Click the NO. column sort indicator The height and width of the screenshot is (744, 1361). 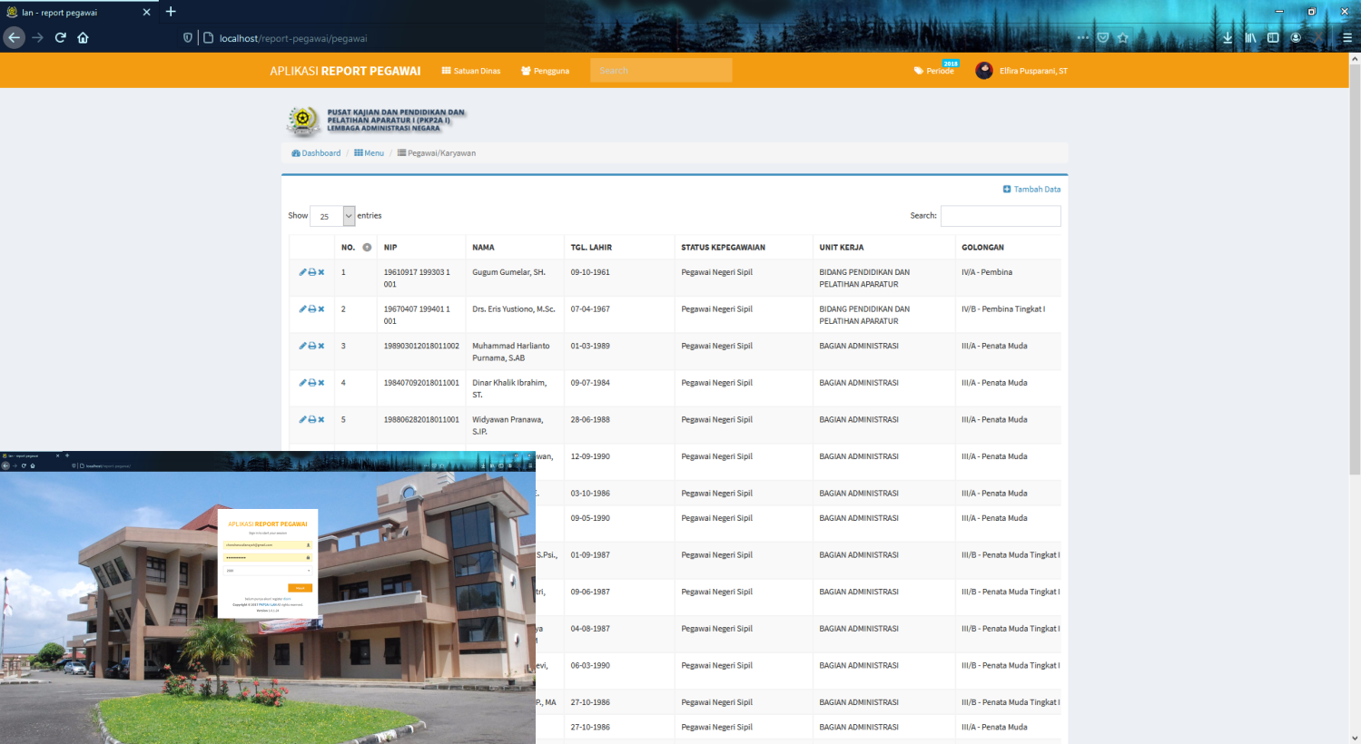tap(367, 248)
